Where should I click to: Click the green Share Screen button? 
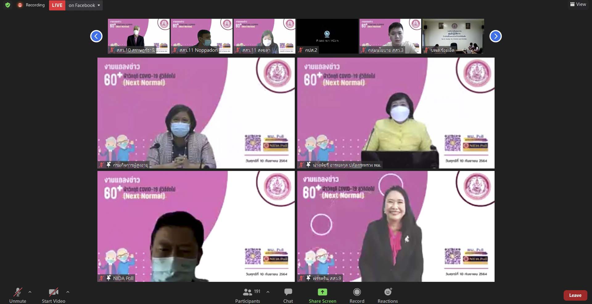click(323, 295)
